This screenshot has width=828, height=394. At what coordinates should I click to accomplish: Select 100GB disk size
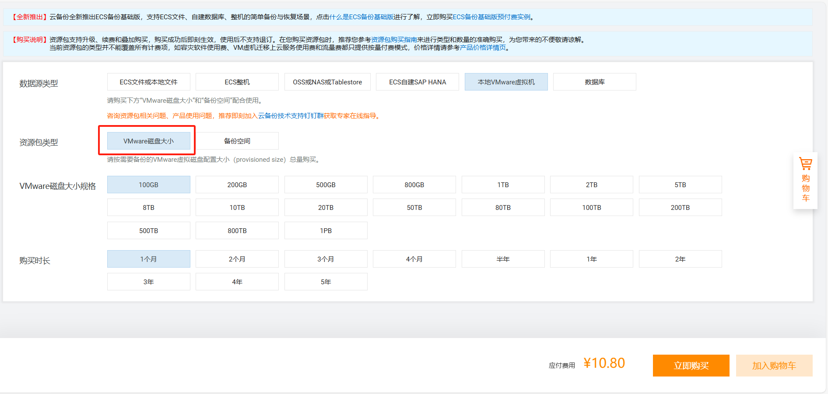pos(149,185)
